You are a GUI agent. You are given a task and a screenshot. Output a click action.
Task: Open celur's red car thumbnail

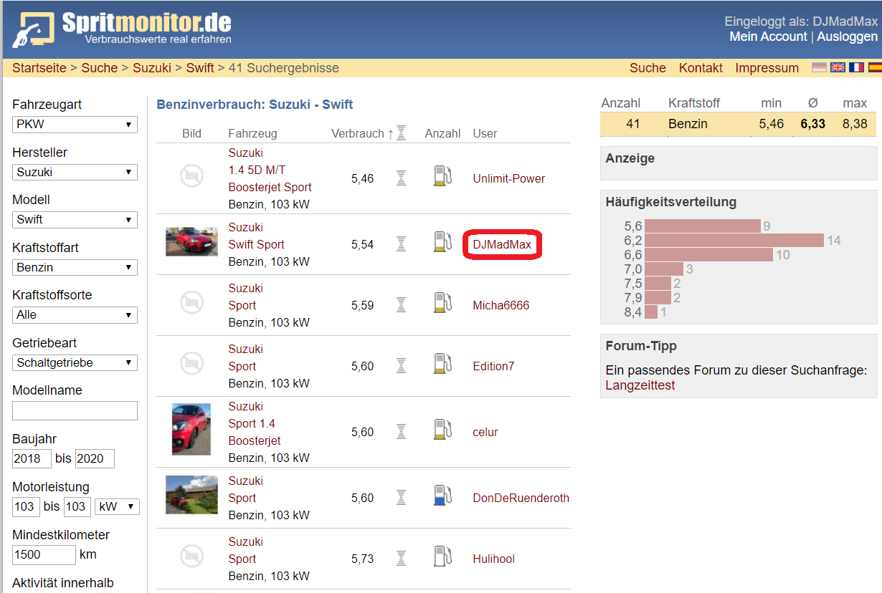pyautogui.click(x=191, y=429)
